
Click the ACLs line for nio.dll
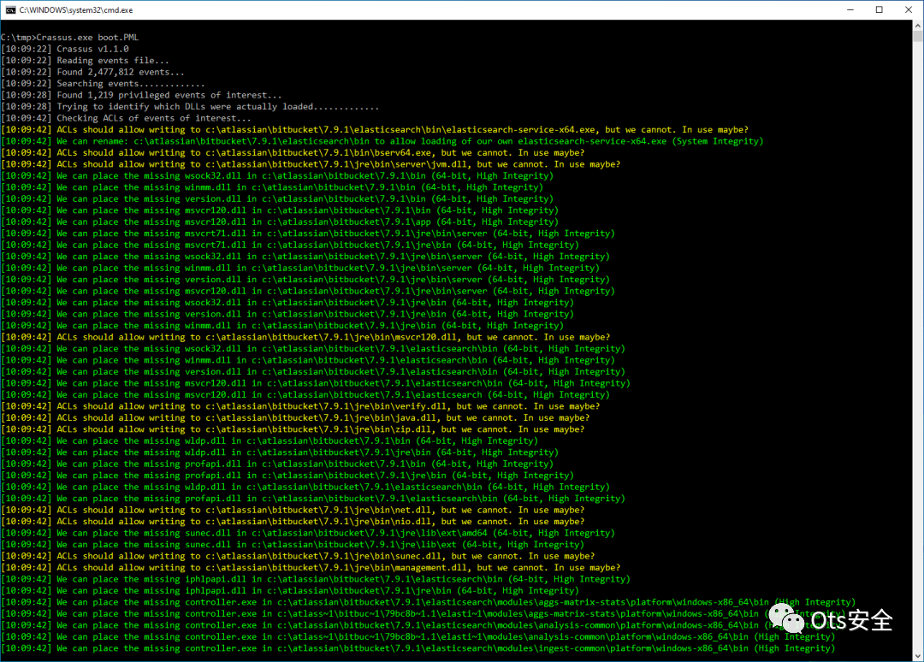pyautogui.click(x=293, y=521)
